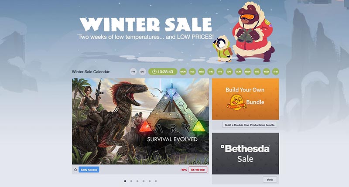Open the green FRI calendar day circle

click(220, 71)
